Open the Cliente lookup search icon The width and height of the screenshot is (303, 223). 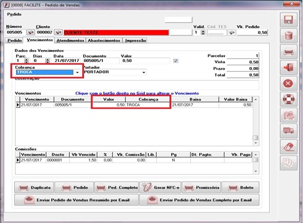click(59, 32)
